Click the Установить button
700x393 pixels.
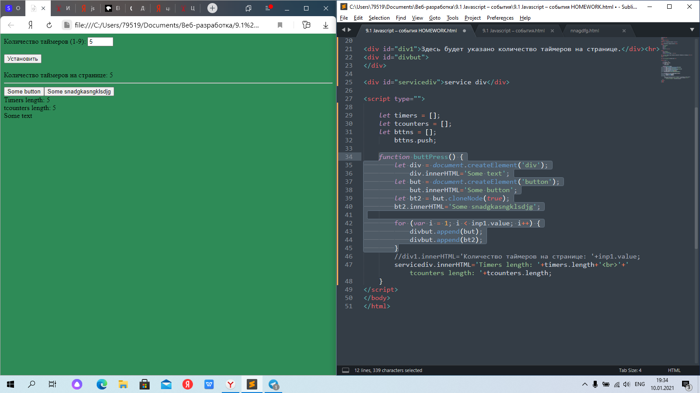click(23, 59)
